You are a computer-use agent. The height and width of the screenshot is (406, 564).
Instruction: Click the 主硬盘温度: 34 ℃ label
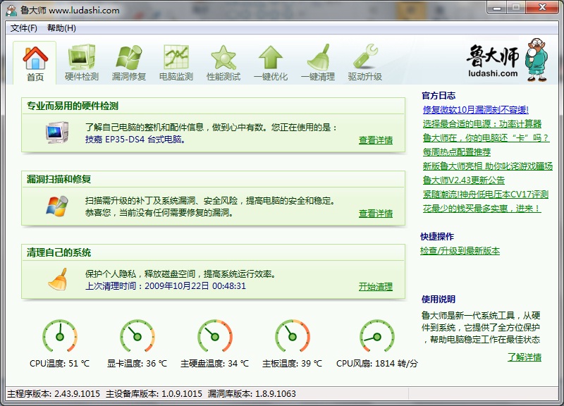point(215,364)
